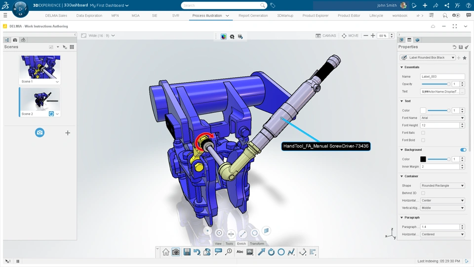474x267 pixels.
Task: Select the polyline path tool
Action: pyautogui.click(x=291, y=252)
